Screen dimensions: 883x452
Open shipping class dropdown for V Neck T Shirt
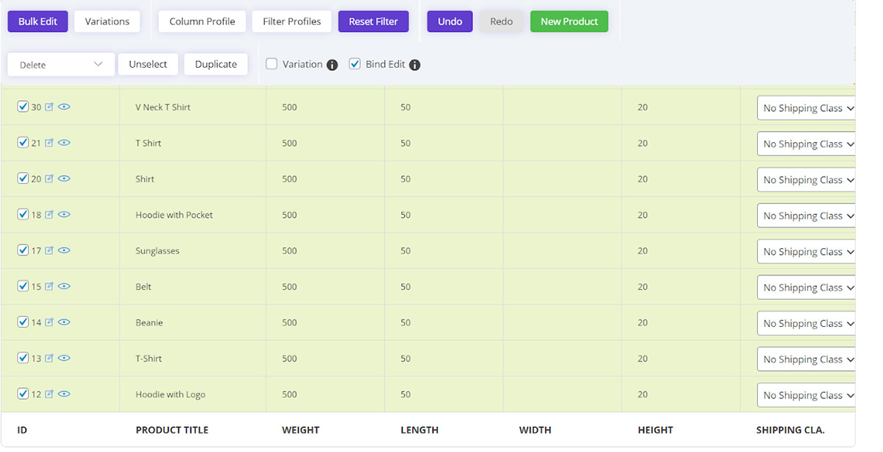click(x=806, y=107)
